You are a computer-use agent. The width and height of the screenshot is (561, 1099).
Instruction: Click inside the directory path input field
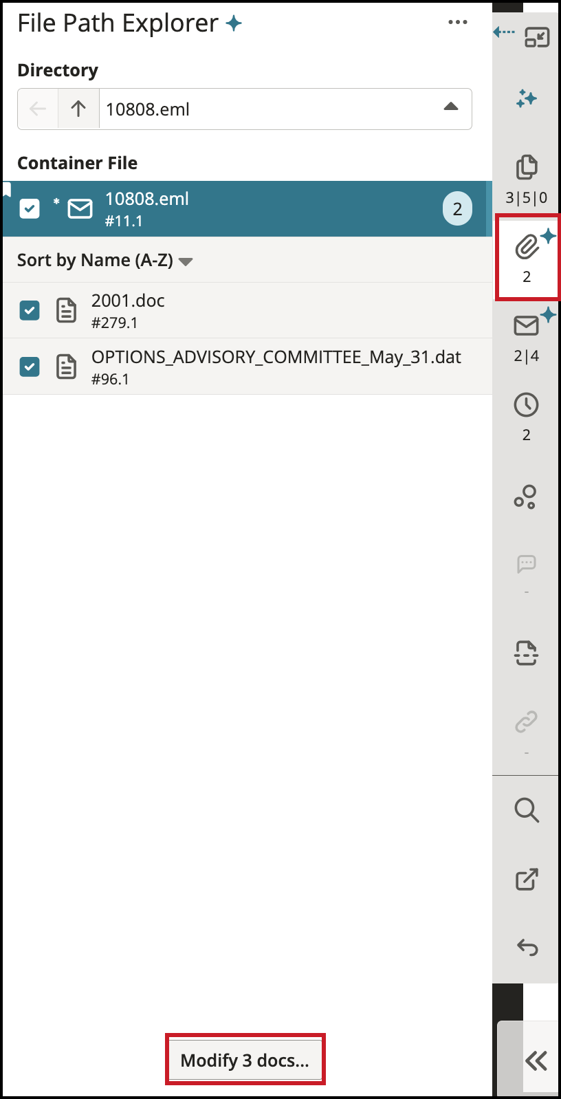pos(275,108)
